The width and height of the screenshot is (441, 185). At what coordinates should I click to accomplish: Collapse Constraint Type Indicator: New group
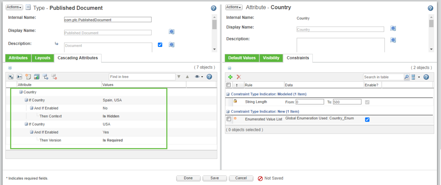(228, 111)
